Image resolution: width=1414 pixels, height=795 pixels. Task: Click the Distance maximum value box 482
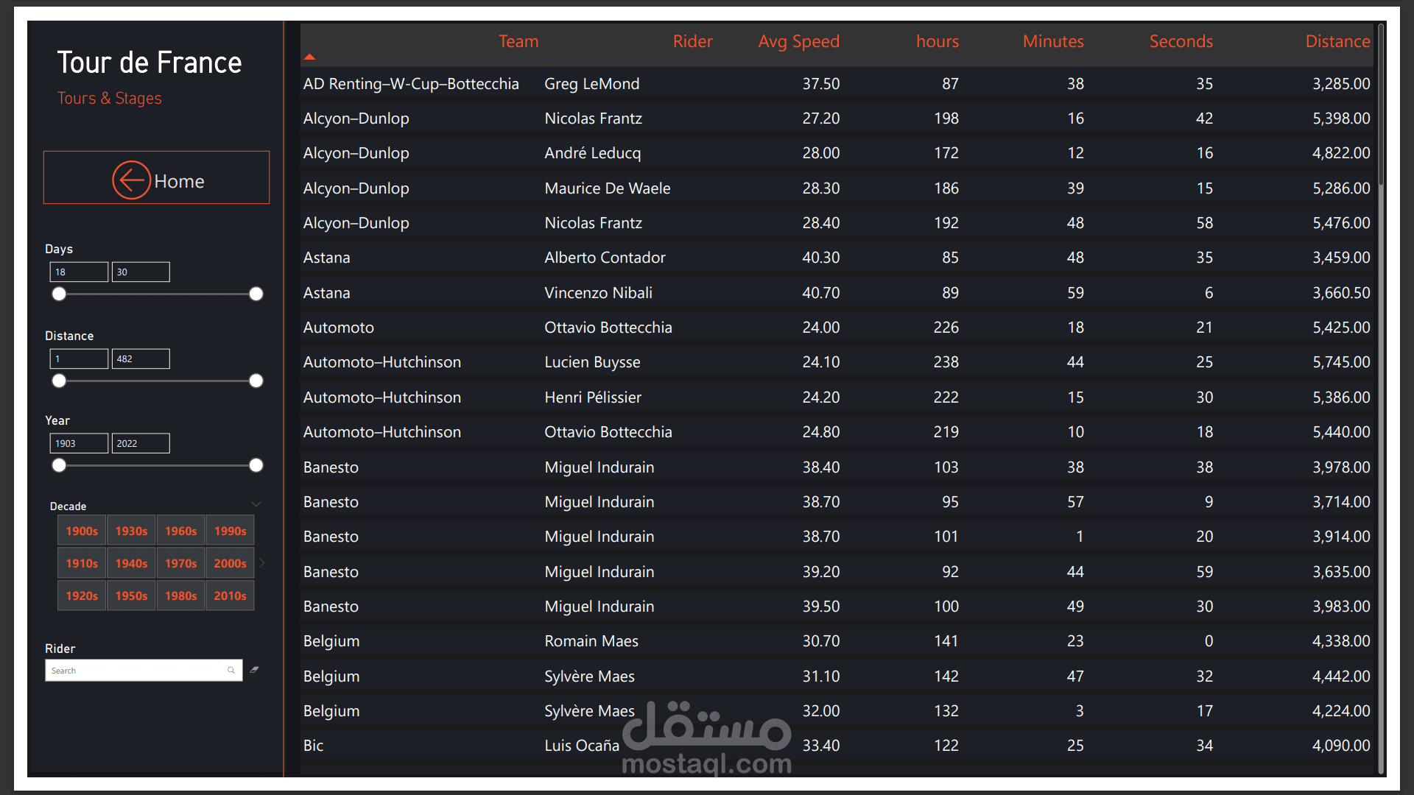(140, 358)
